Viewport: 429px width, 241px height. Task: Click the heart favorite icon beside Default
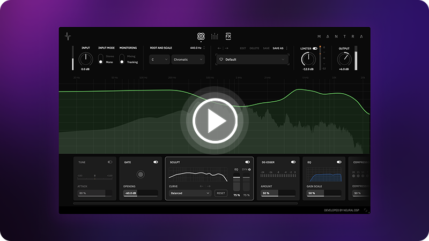click(221, 59)
